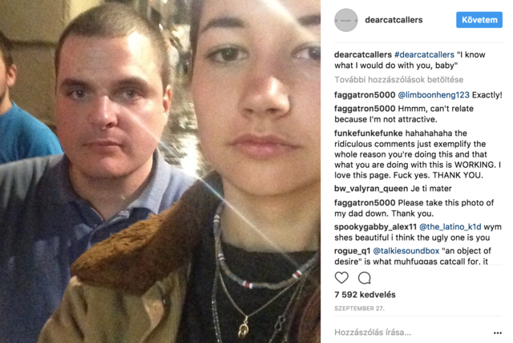Open the dearcatcallers profile avatar
The height and width of the screenshot is (343, 513).
pos(345,20)
